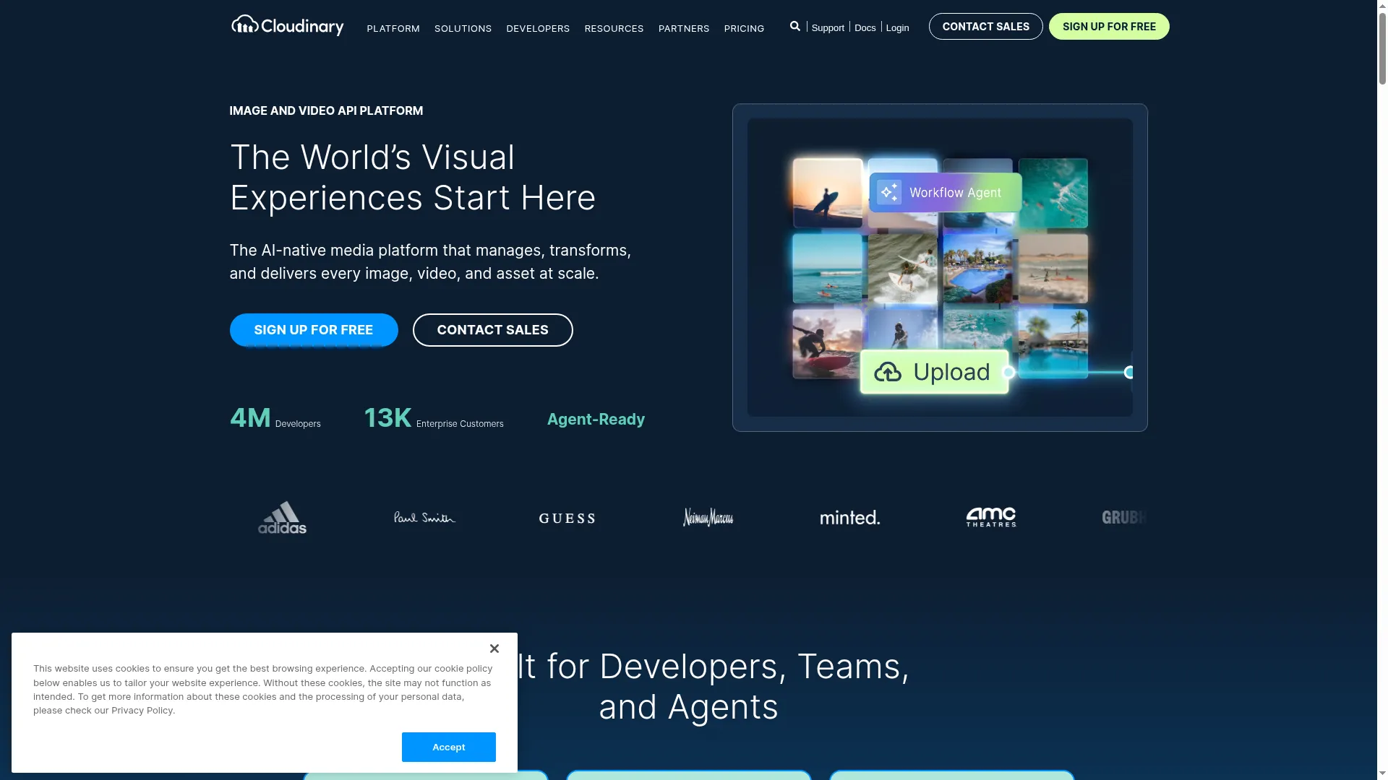The height and width of the screenshot is (780, 1388).
Task: Open the Support link
Action: (x=828, y=27)
